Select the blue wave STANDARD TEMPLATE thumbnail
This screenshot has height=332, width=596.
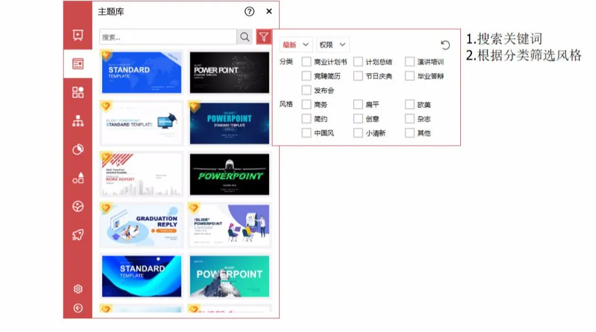[141, 276]
